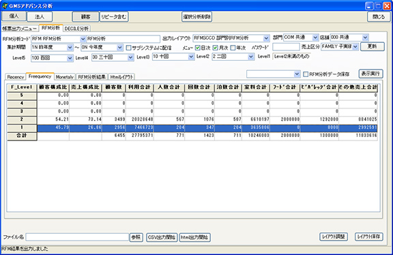Click the F_Level column header

point(22,87)
